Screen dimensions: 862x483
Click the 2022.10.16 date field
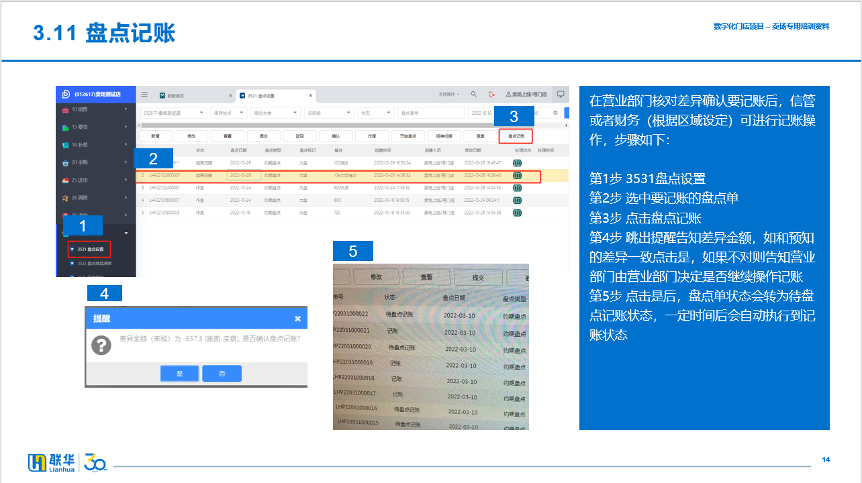pos(481,113)
